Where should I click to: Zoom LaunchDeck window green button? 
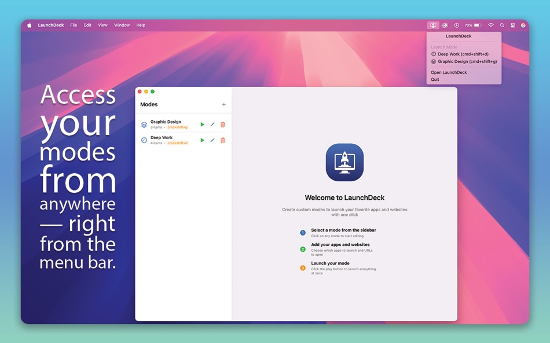click(153, 92)
